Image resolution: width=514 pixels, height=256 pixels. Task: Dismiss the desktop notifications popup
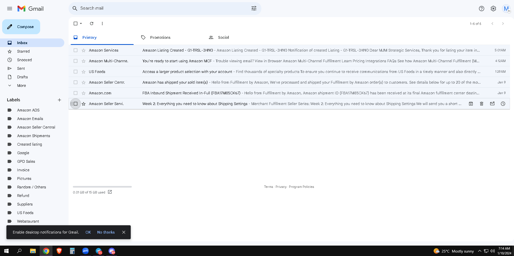click(x=124, y=232)
